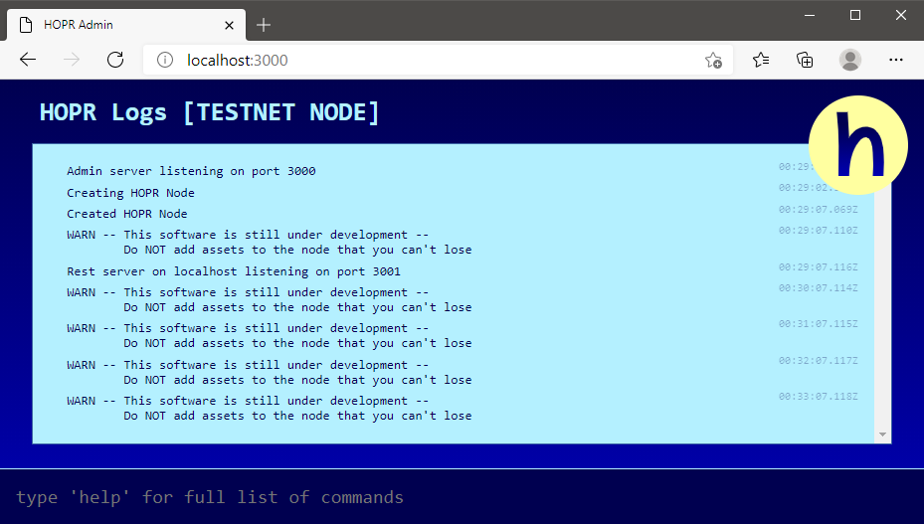Open the Favorites list icon
Screen dimensions: 924x524
(761, 60)
